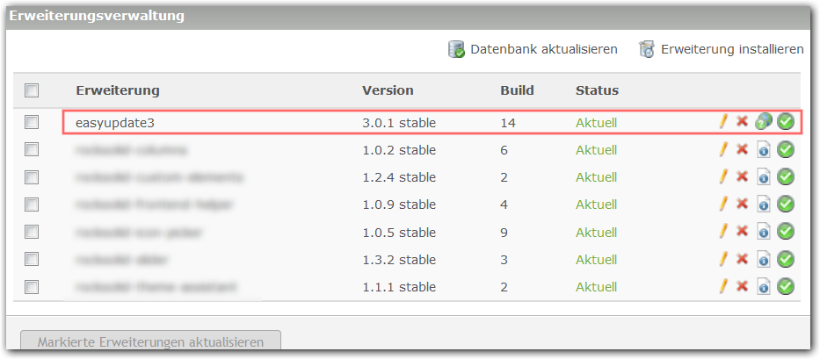This screenshot has height=359, width=820.
Task: Open the info icon for version 1.3.2 extension
Action: [x=764, y=259]
